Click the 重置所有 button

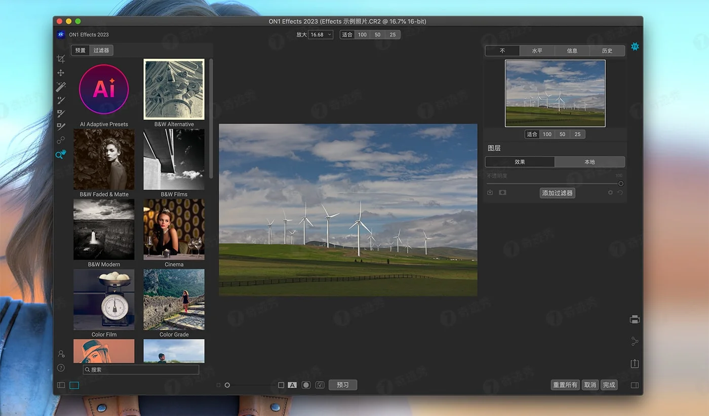click(565, 385)
